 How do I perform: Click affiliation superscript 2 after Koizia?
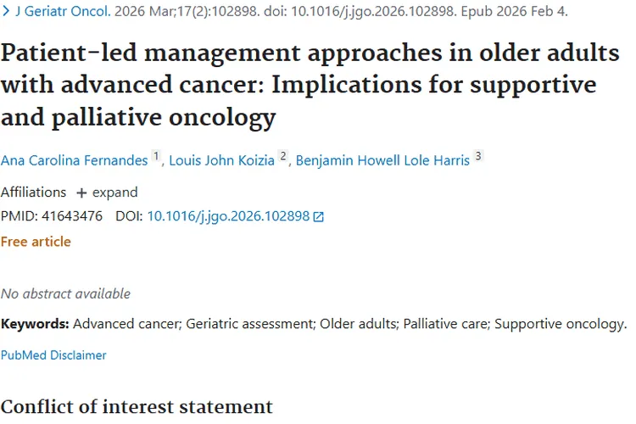point(283,157)
